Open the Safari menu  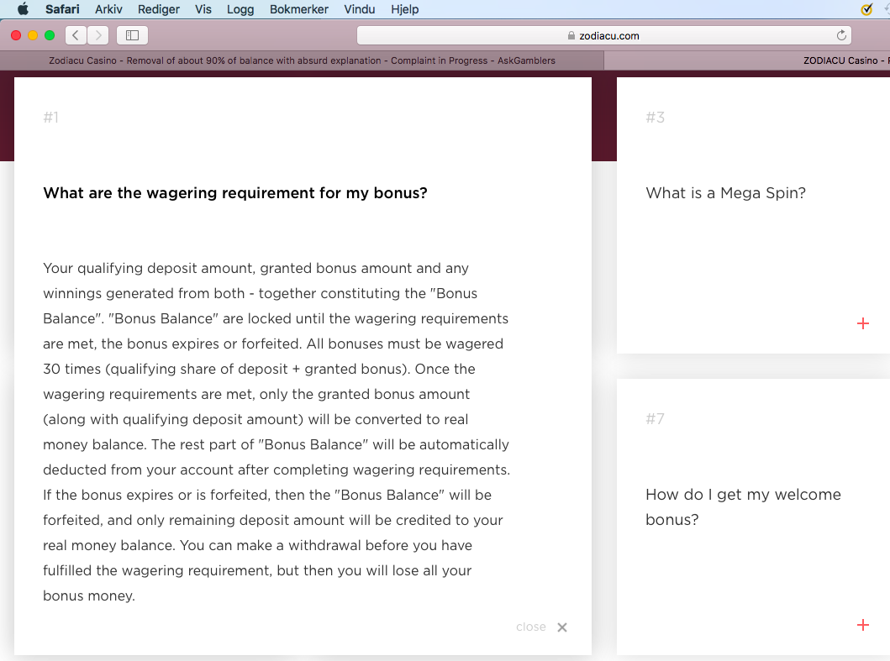(62, 9)
